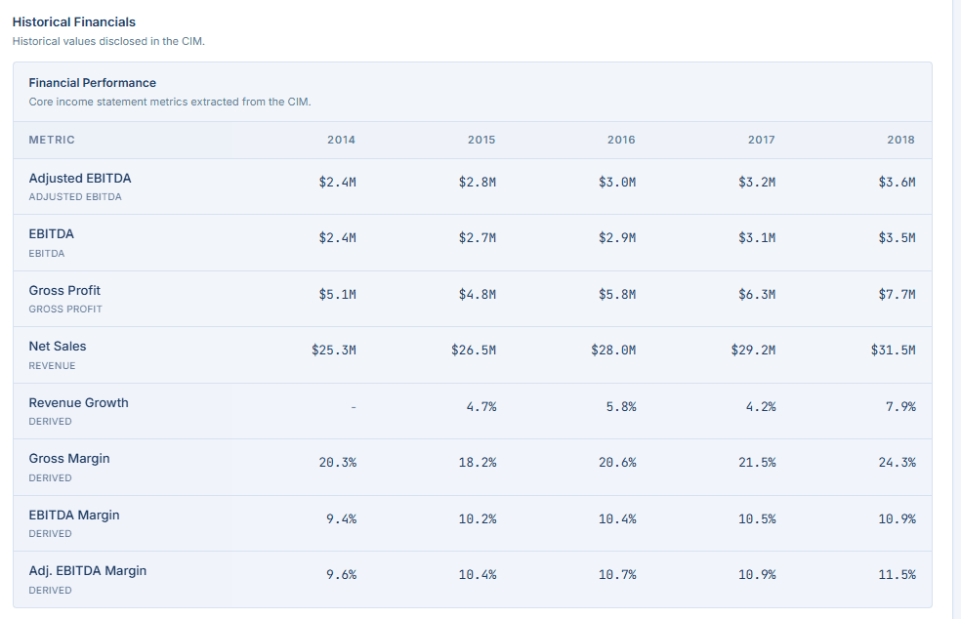Select the Net Sales row label
This screenshot has width=961, height=619.
(57, 347)
